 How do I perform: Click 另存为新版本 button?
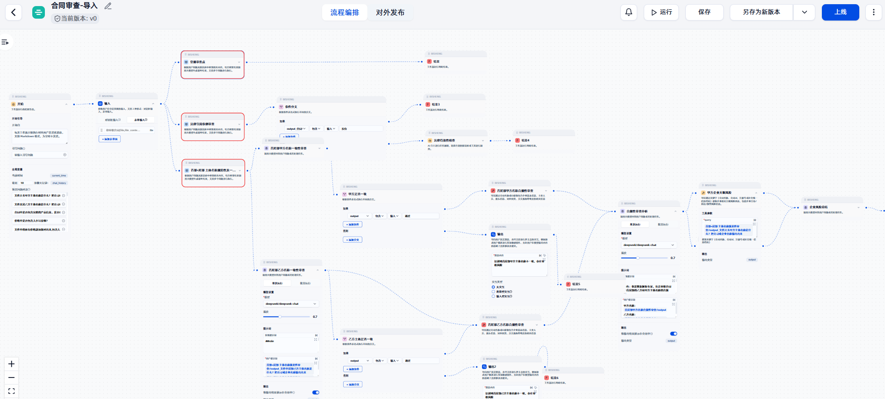(x=762, y=12)
